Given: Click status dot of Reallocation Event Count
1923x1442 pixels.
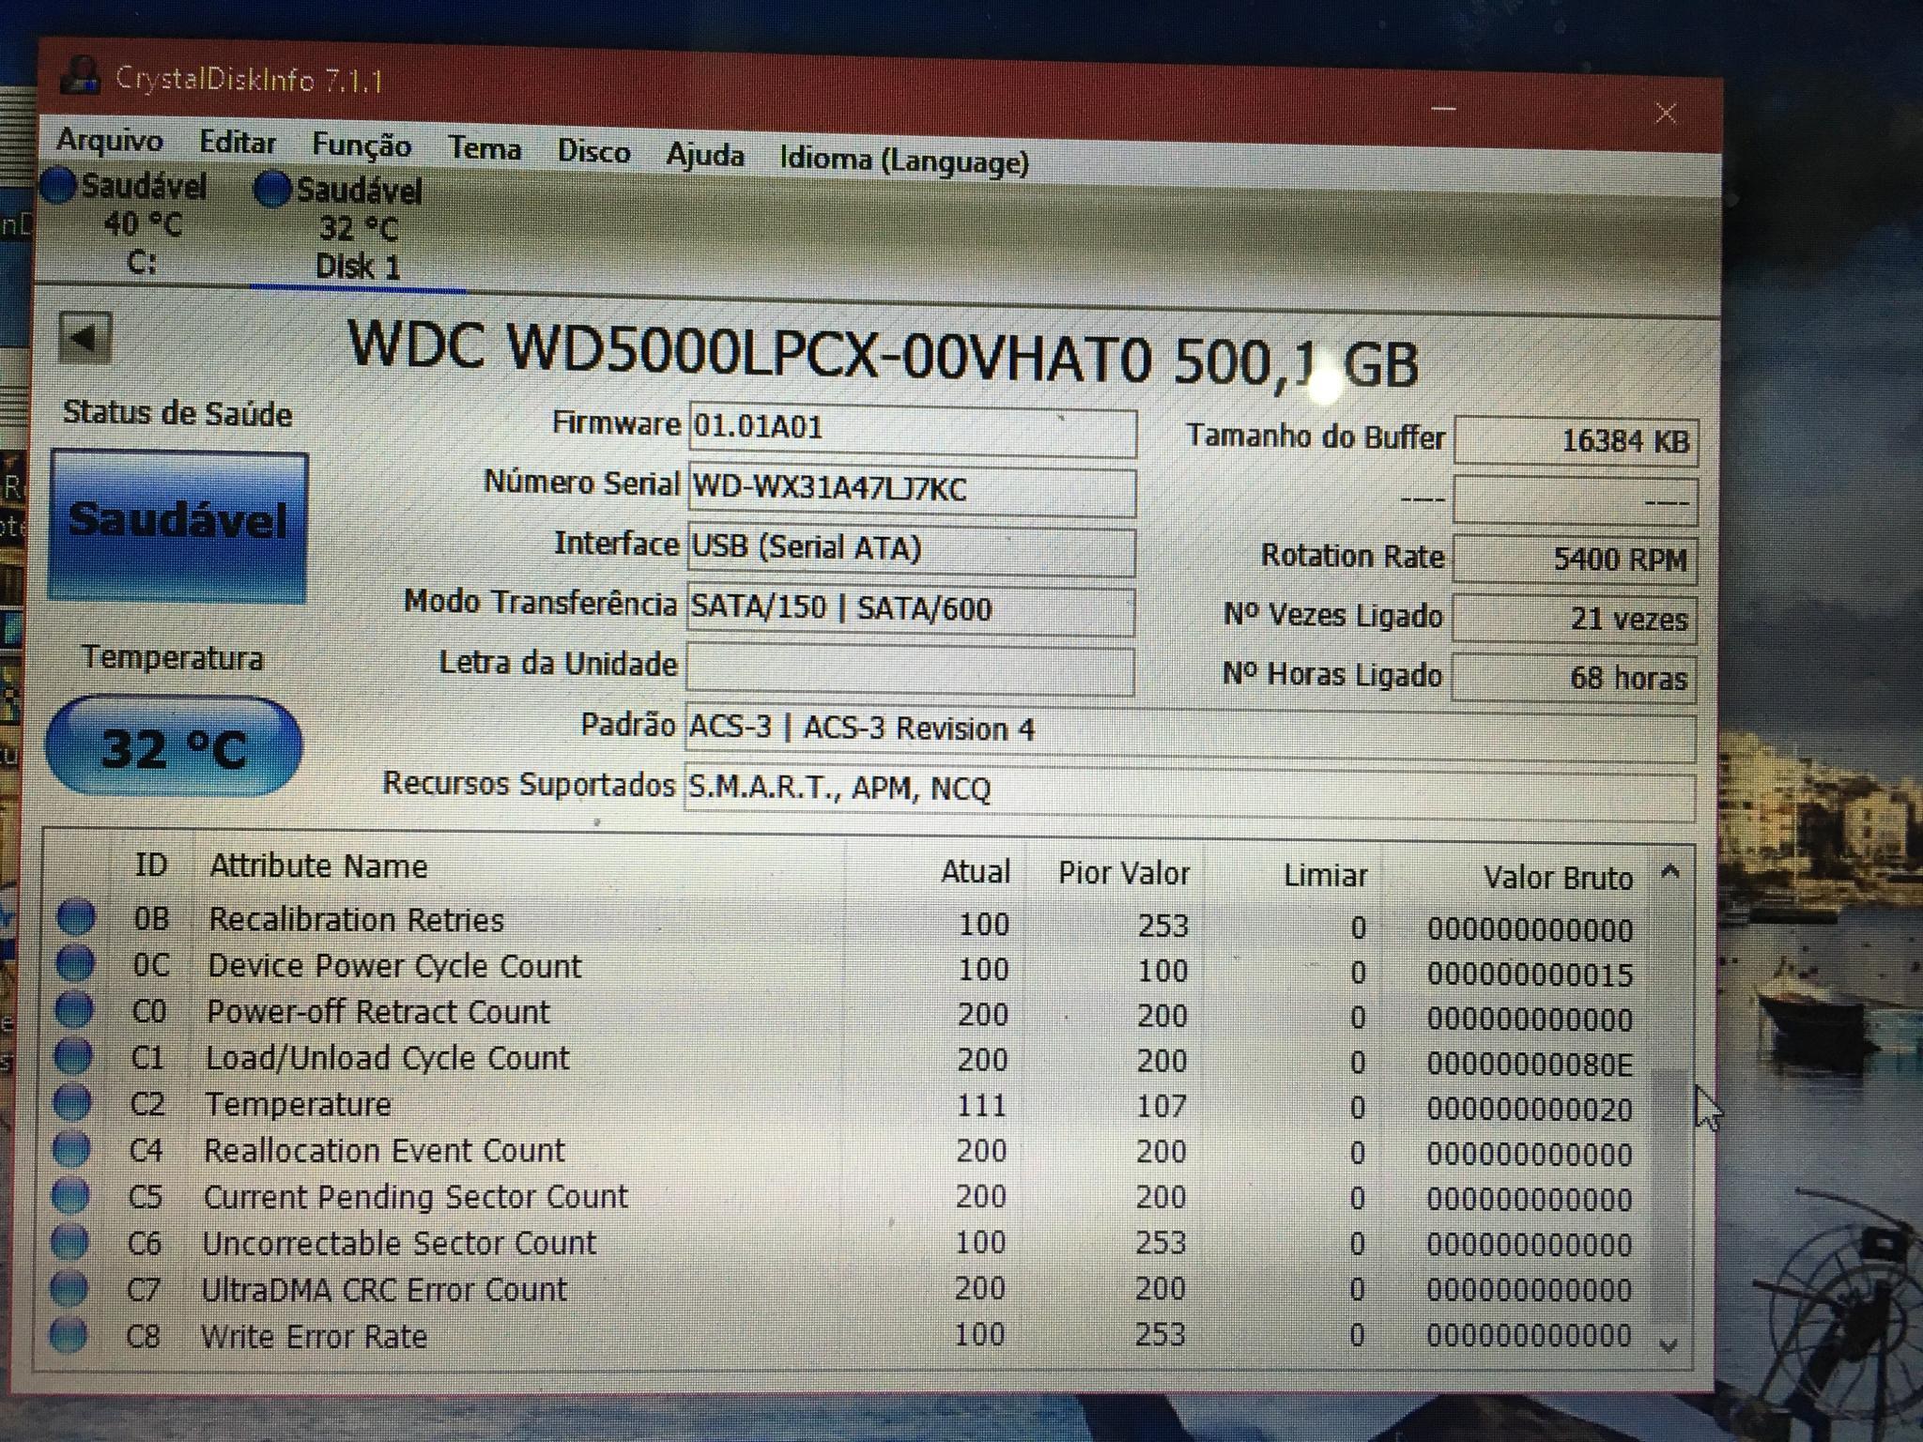Looking at the screenshot, I should pyautogui.click(x=71, y=1147).
